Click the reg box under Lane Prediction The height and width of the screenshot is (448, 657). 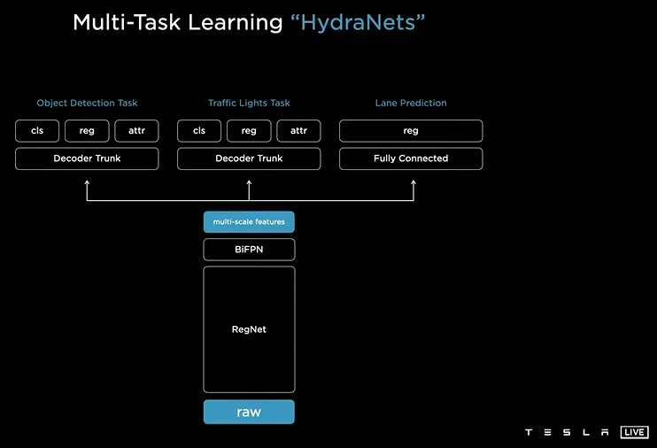411,131
